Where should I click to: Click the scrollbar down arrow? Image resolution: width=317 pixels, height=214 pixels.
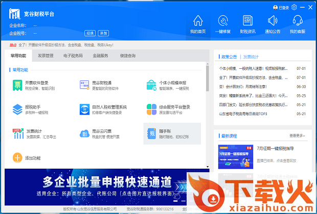(208, 167)
